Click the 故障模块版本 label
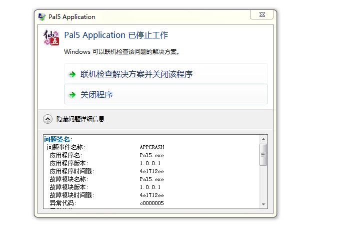 point(69,187)
